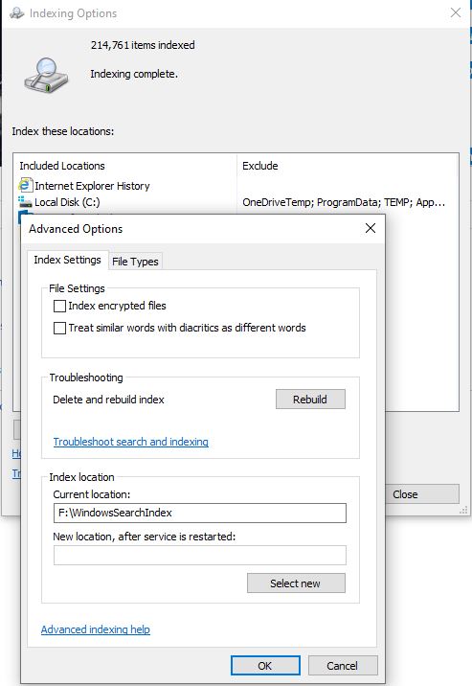Click the large drive with magnifier icon
472x686 pixels.
tap(46, 76)
